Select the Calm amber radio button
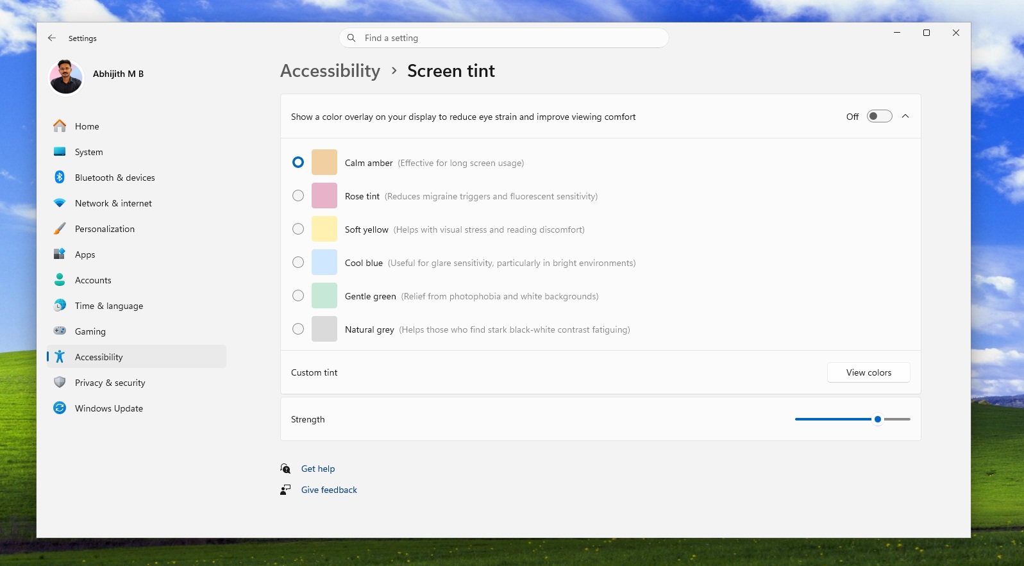The height and width of the screenshot is (566, 1024). click(x=298, y=162)
